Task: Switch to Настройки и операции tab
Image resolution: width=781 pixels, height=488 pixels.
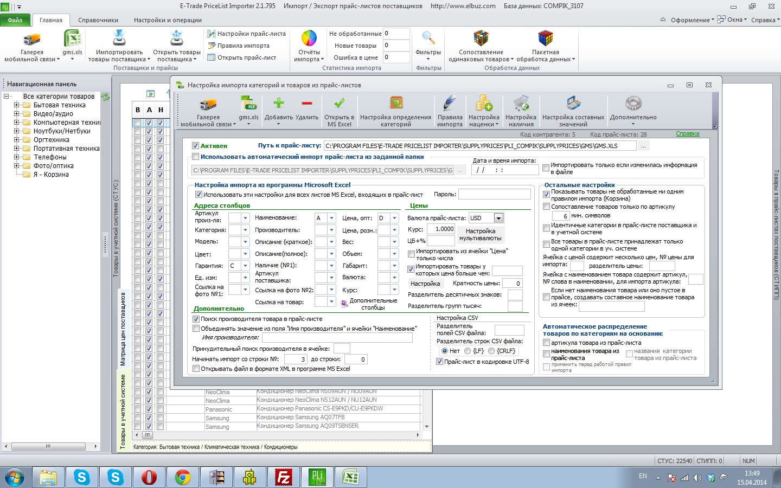Action: 168,20
